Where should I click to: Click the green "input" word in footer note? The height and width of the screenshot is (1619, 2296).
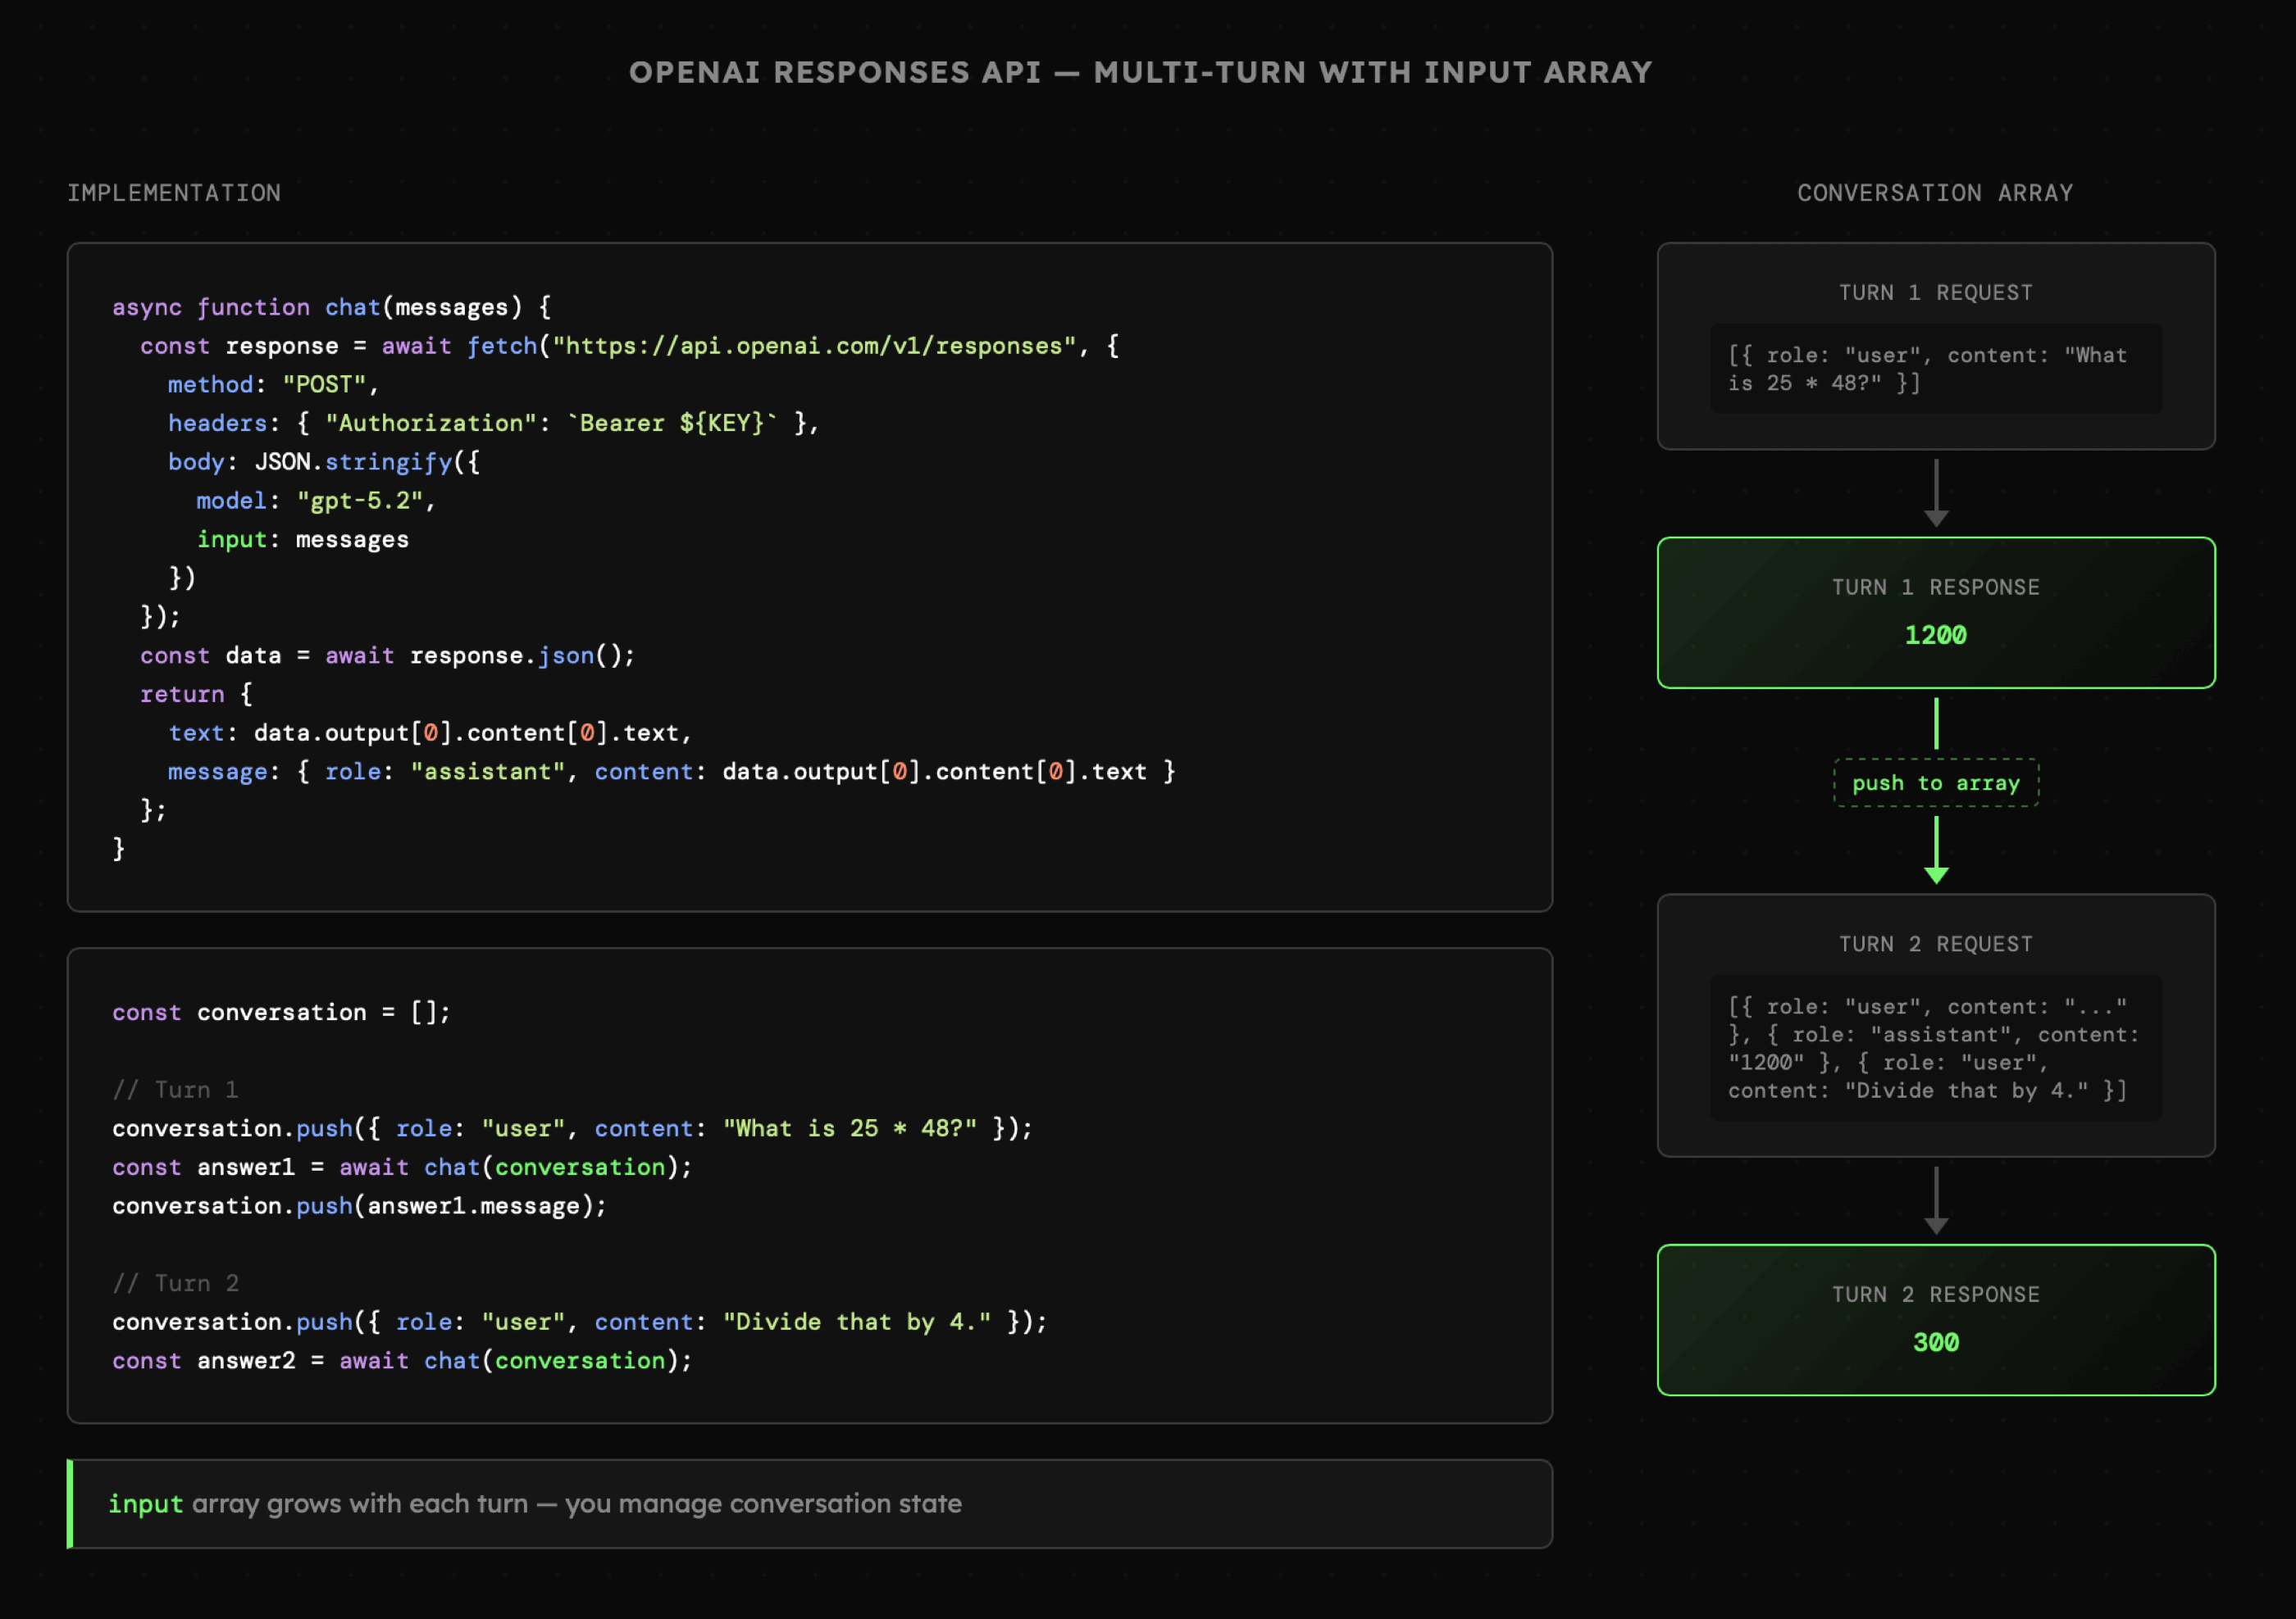pos(146,1504)
